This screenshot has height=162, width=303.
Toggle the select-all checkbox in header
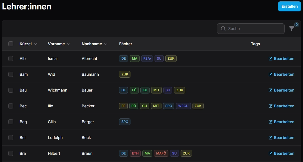point(11,44)
